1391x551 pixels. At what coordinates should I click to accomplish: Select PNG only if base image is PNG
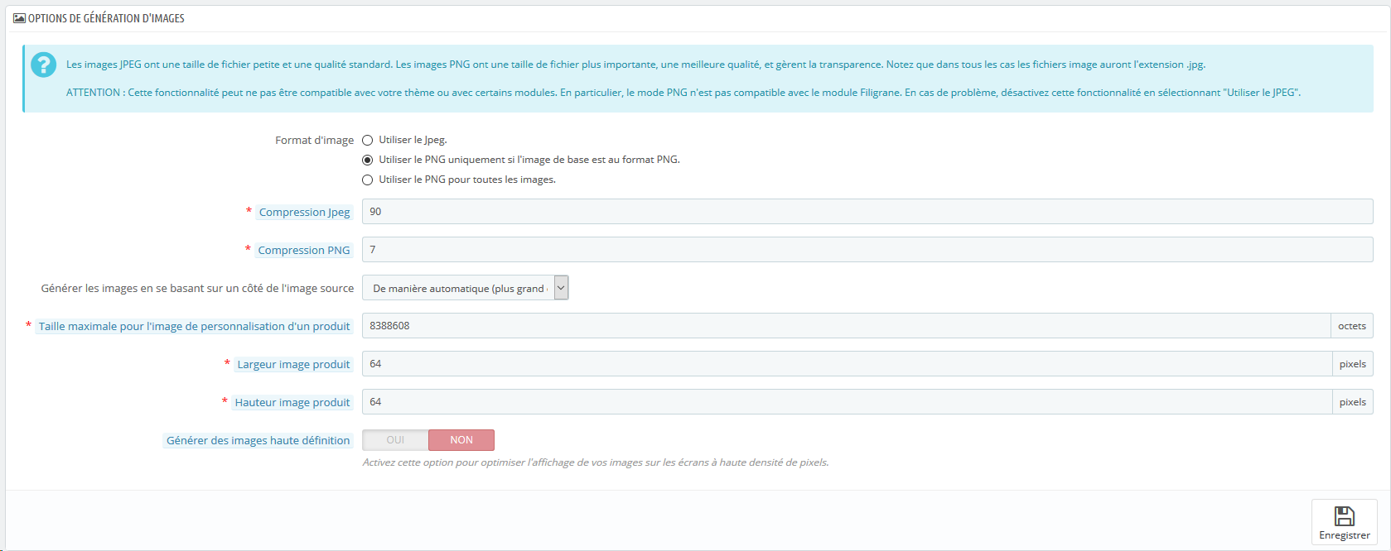coord(367,161)
